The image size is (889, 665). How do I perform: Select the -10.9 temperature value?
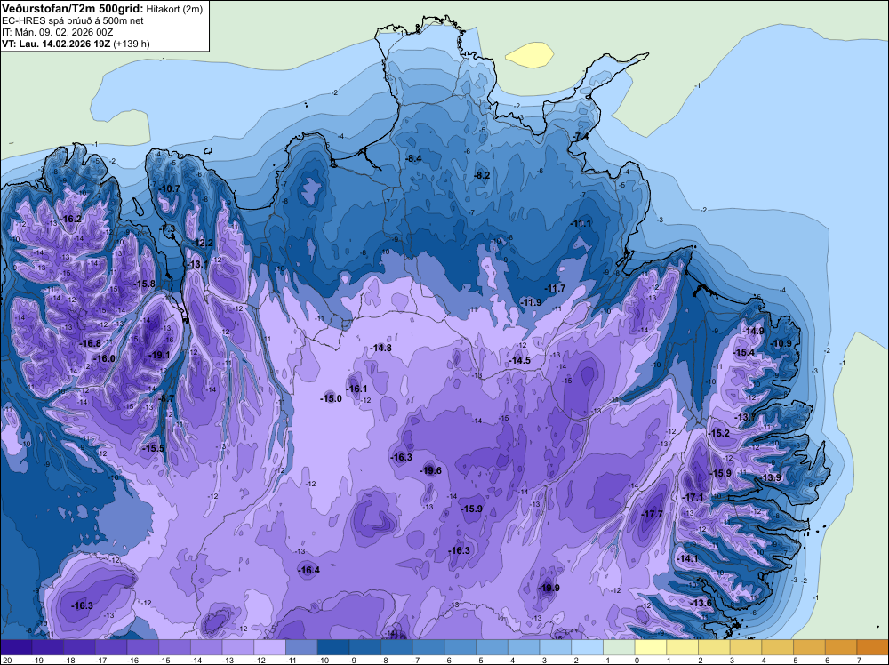pyautogui.click(x=781, y=343)
